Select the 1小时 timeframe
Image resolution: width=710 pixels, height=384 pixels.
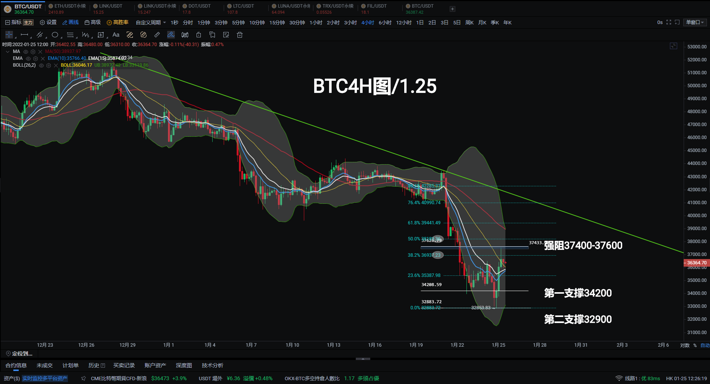coord(316,22)
